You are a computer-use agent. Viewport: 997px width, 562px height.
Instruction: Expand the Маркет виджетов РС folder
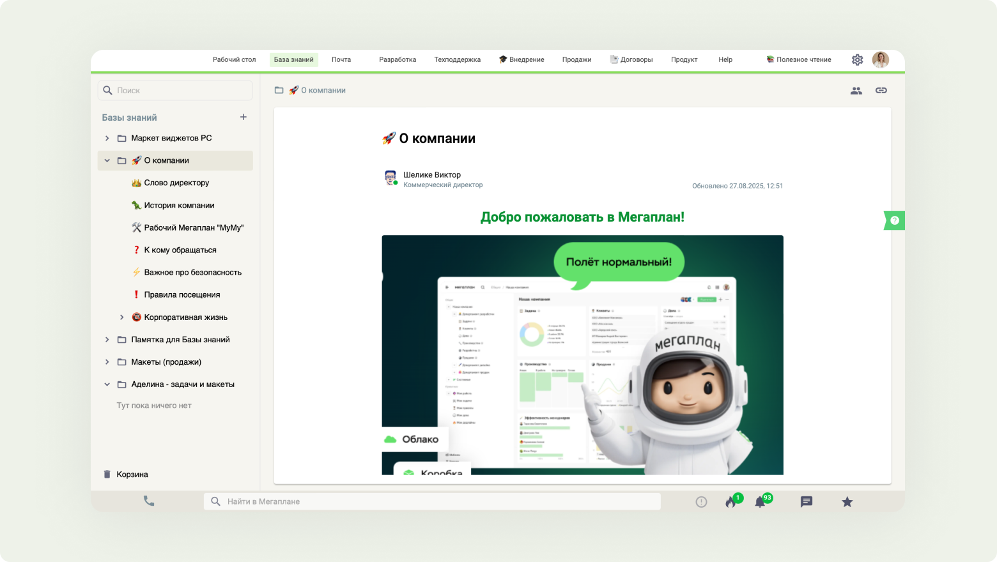pyautogui.click(x=107, y=139)
